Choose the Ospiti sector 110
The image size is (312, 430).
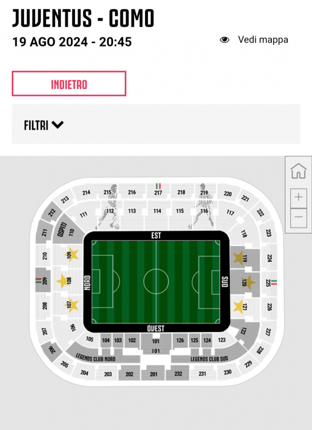pos(67,230)
